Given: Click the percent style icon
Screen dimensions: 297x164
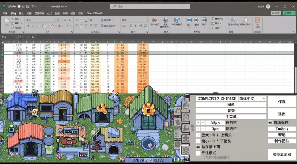Looking at the screenshot, I should (131, 26).
